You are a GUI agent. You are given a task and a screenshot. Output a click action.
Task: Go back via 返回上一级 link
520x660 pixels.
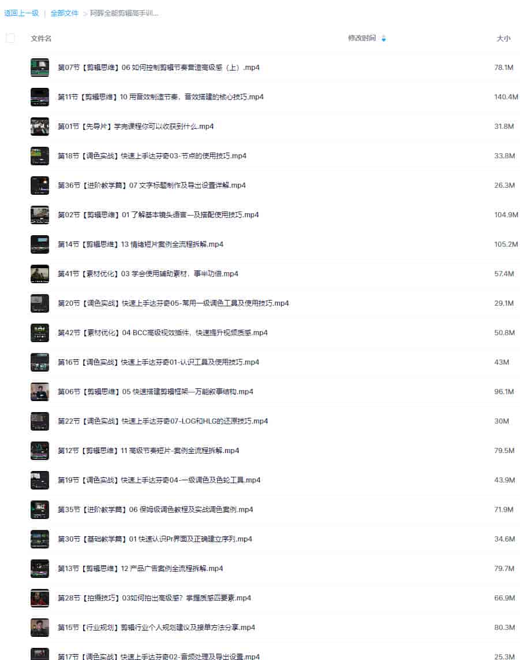[21, 13]
